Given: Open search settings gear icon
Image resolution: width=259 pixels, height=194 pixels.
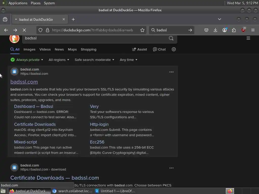Looking at the screenshot, I should (174, 49).
